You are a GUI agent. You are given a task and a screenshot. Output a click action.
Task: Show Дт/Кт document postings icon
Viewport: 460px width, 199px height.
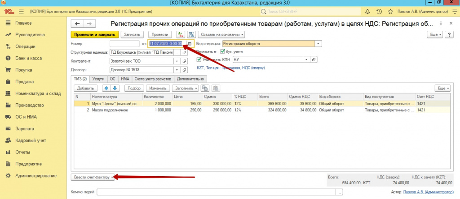point(181,34)
